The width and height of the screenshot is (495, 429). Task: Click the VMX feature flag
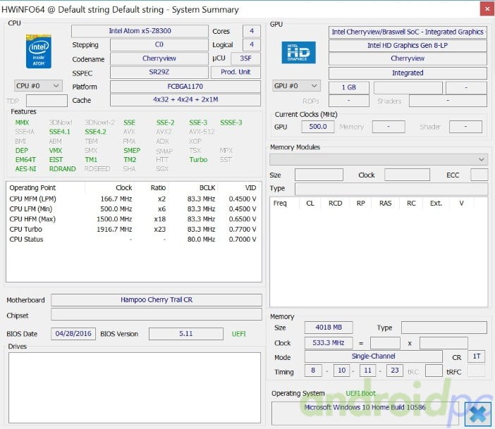click(56, 151)
